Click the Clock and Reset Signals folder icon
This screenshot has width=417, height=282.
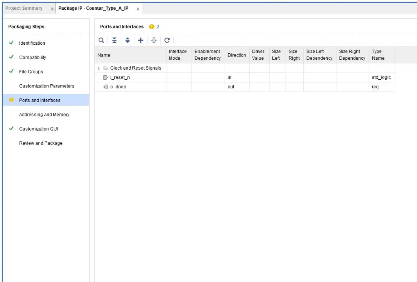[x=105, y=68]
